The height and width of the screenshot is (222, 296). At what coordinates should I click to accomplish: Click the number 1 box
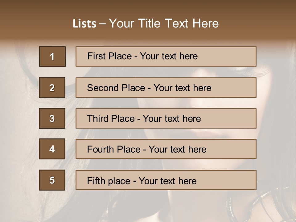52,56
